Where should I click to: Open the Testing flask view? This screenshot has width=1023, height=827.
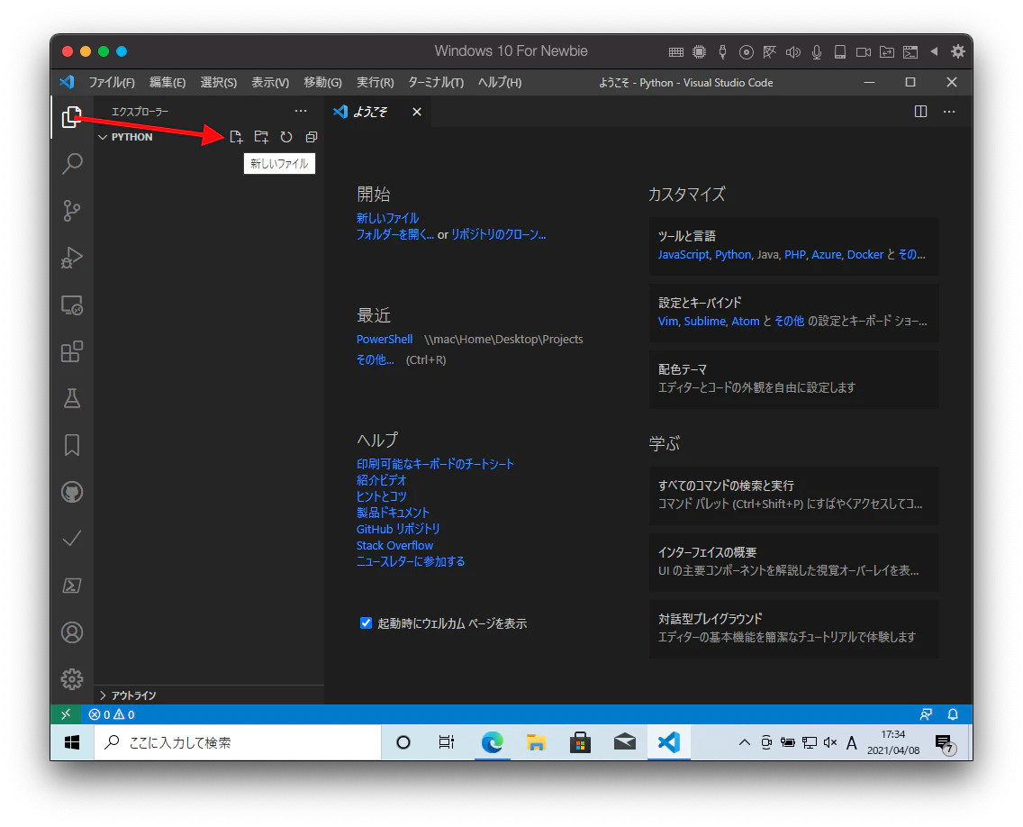[72, 398]
